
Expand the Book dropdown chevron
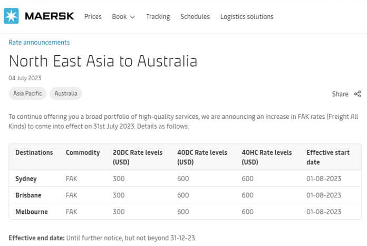pos(132,17)
